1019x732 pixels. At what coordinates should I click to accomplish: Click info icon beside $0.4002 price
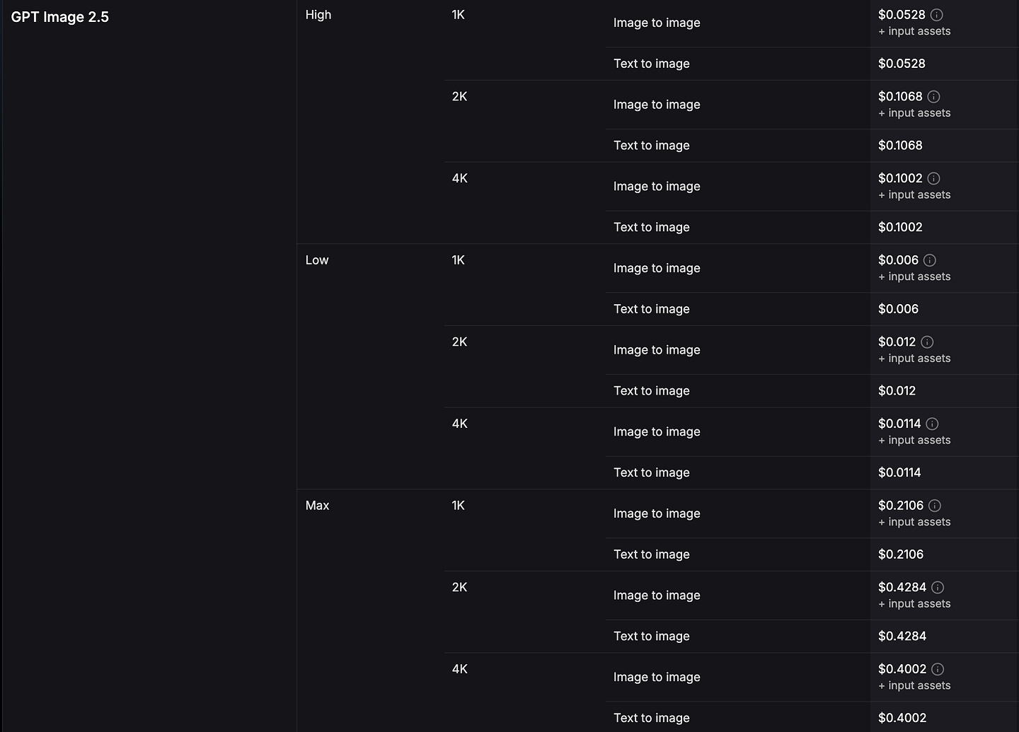938,669
